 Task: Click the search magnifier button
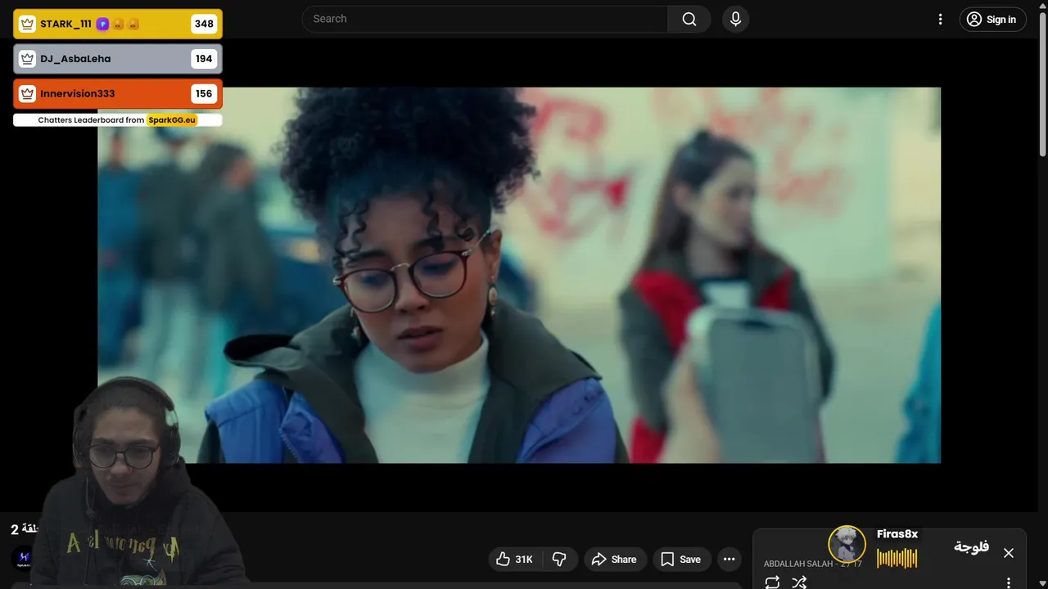click(x=689, y=19)
